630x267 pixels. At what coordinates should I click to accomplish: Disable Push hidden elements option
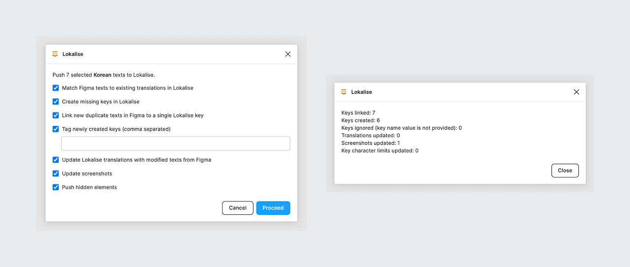[56, 187]
